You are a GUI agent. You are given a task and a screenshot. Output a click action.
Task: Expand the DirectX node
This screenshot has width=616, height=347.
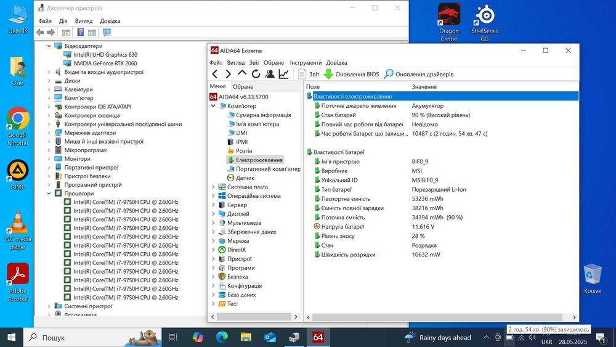click(213, 250)
